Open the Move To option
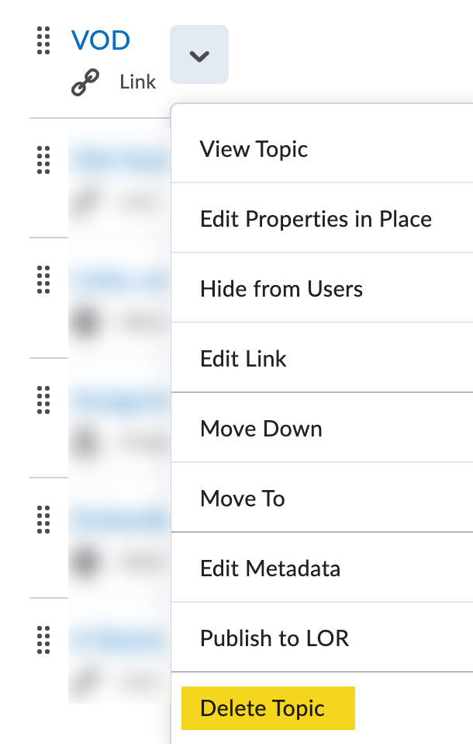Viewport: 473px width, 744px height. pos(242,498)
